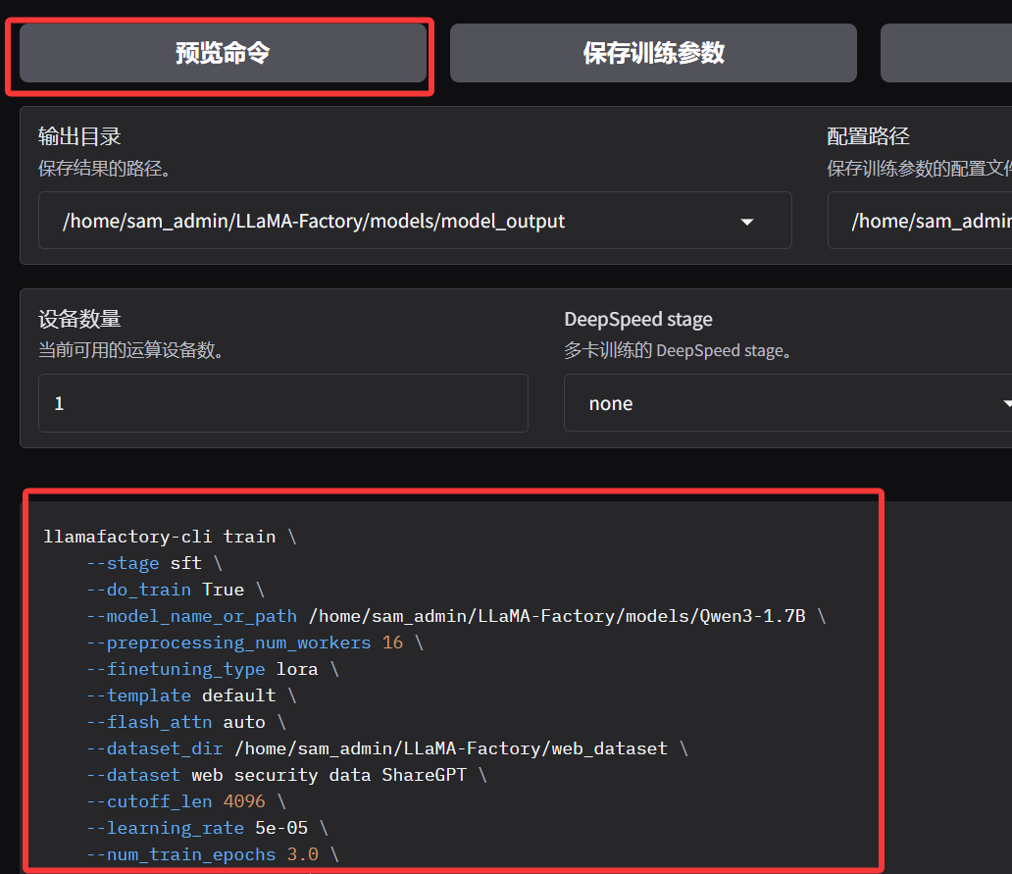The image size is (1012, 874).
Task: Click the 保存结果的路径 description text
Action: point(105,169)
